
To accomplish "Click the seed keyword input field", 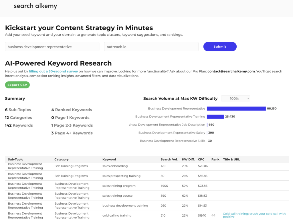I will 52,47.
